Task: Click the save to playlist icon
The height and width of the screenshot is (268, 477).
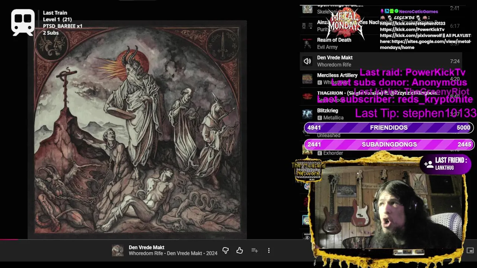Action: click(255, 251)
